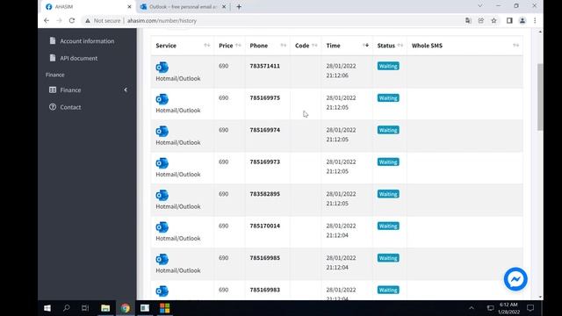Open Windows taskbar search

(67, 308)
